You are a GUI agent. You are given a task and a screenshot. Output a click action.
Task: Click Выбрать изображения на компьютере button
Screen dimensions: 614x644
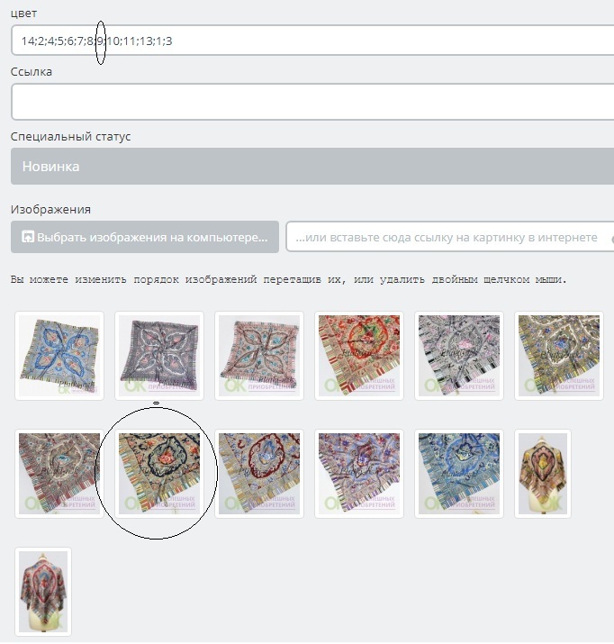point(145,237)
